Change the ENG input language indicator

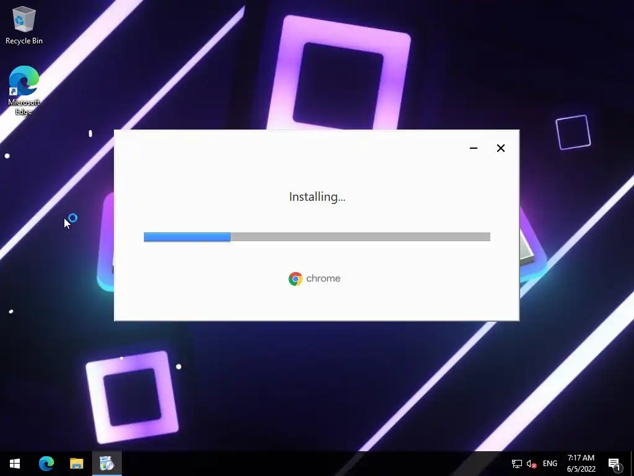[550, 464]
